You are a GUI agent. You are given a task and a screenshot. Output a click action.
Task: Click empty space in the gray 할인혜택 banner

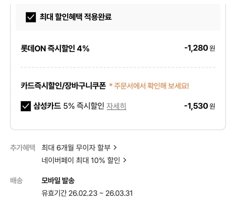coord(168,18)
